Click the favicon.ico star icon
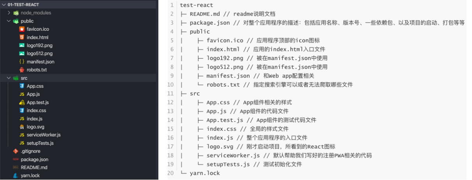Image resolution: width=472 pixels, height=180 pixels. tap(22, 29)
